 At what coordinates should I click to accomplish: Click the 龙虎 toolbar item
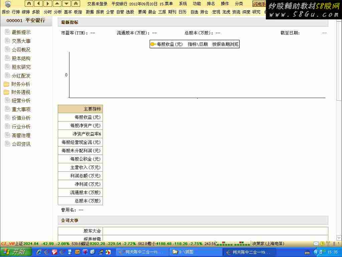tap(226, 12)
